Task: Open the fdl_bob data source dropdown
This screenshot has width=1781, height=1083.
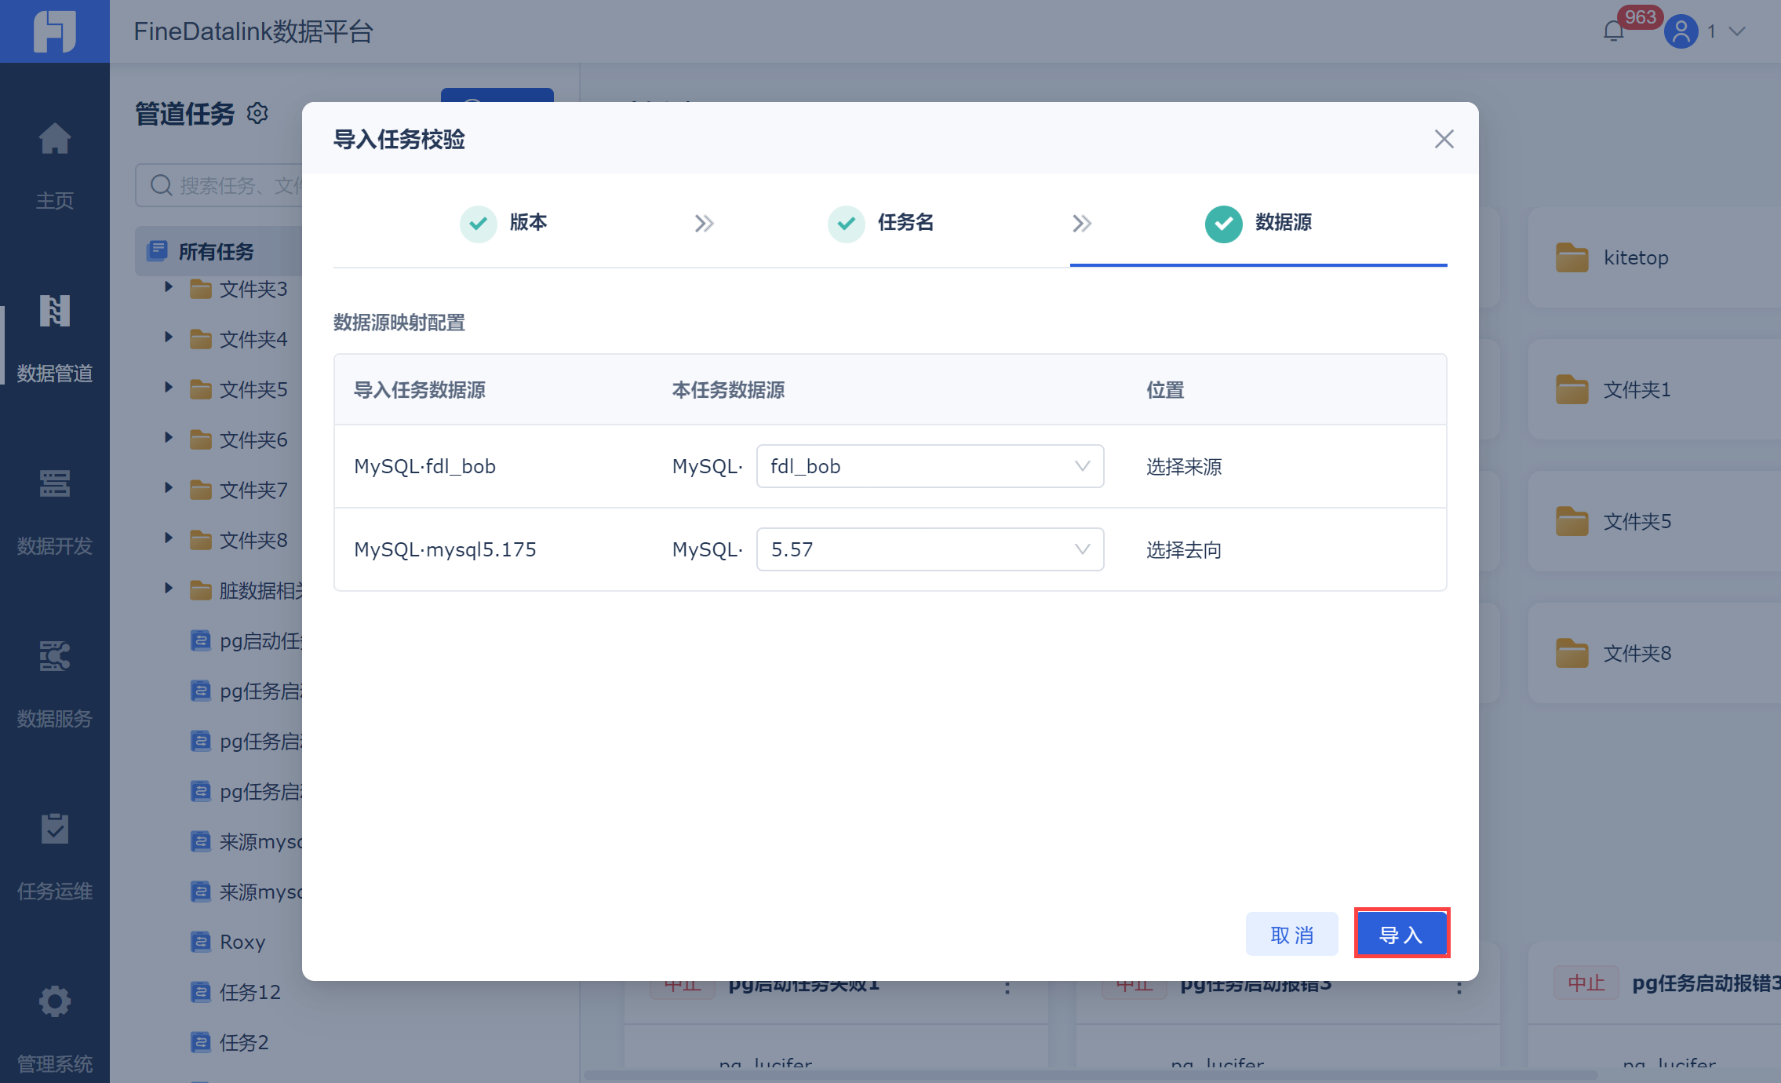Action: click(x=930, y=466)
